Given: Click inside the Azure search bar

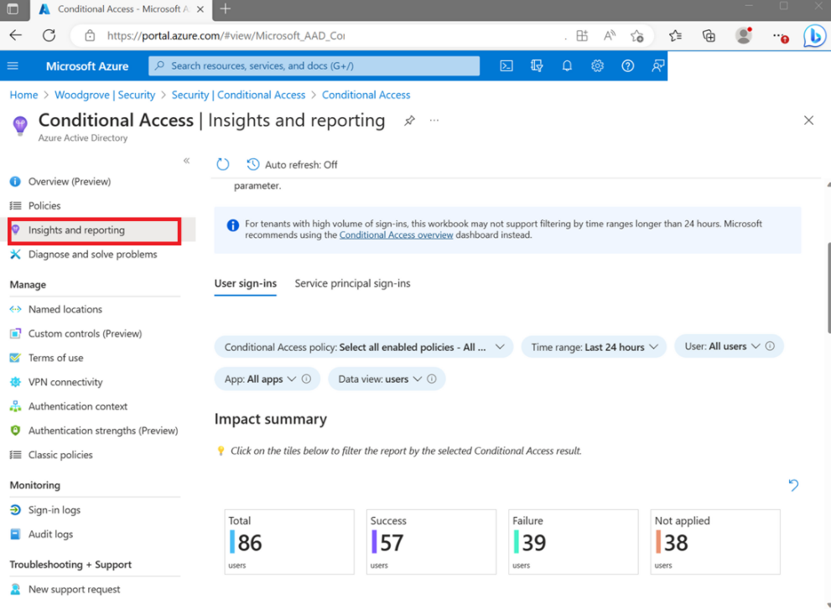Looking at the screenshot, I should [x=314, y=65].
